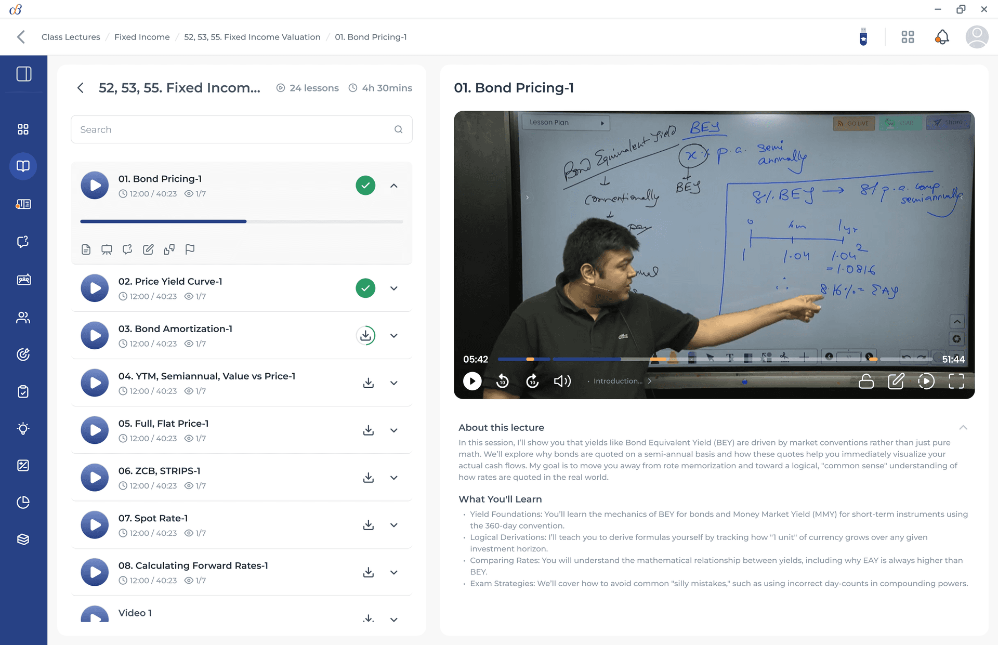Play the 05. Full, Flat Price-1 video

pos(94,430)
